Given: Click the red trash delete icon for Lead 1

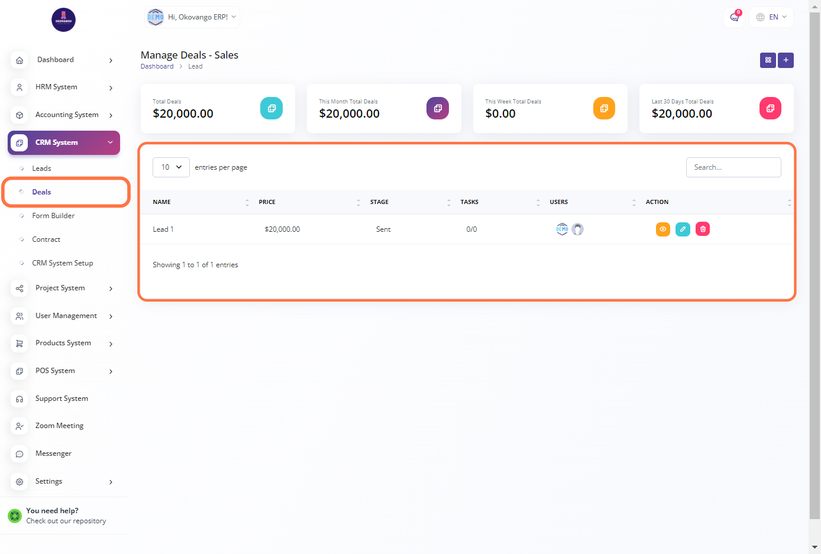Looking at the screenshot, I should point(703,229).
